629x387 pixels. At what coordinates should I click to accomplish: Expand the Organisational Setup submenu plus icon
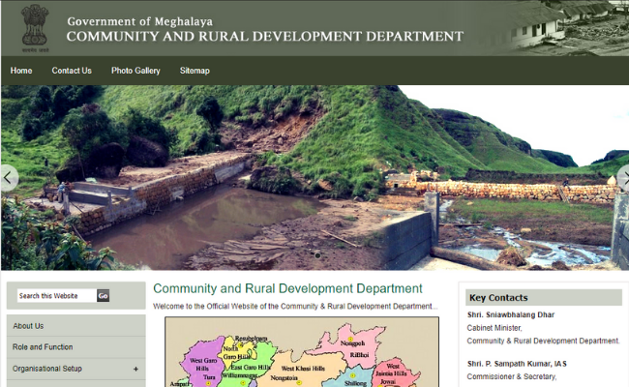(135, 369)
